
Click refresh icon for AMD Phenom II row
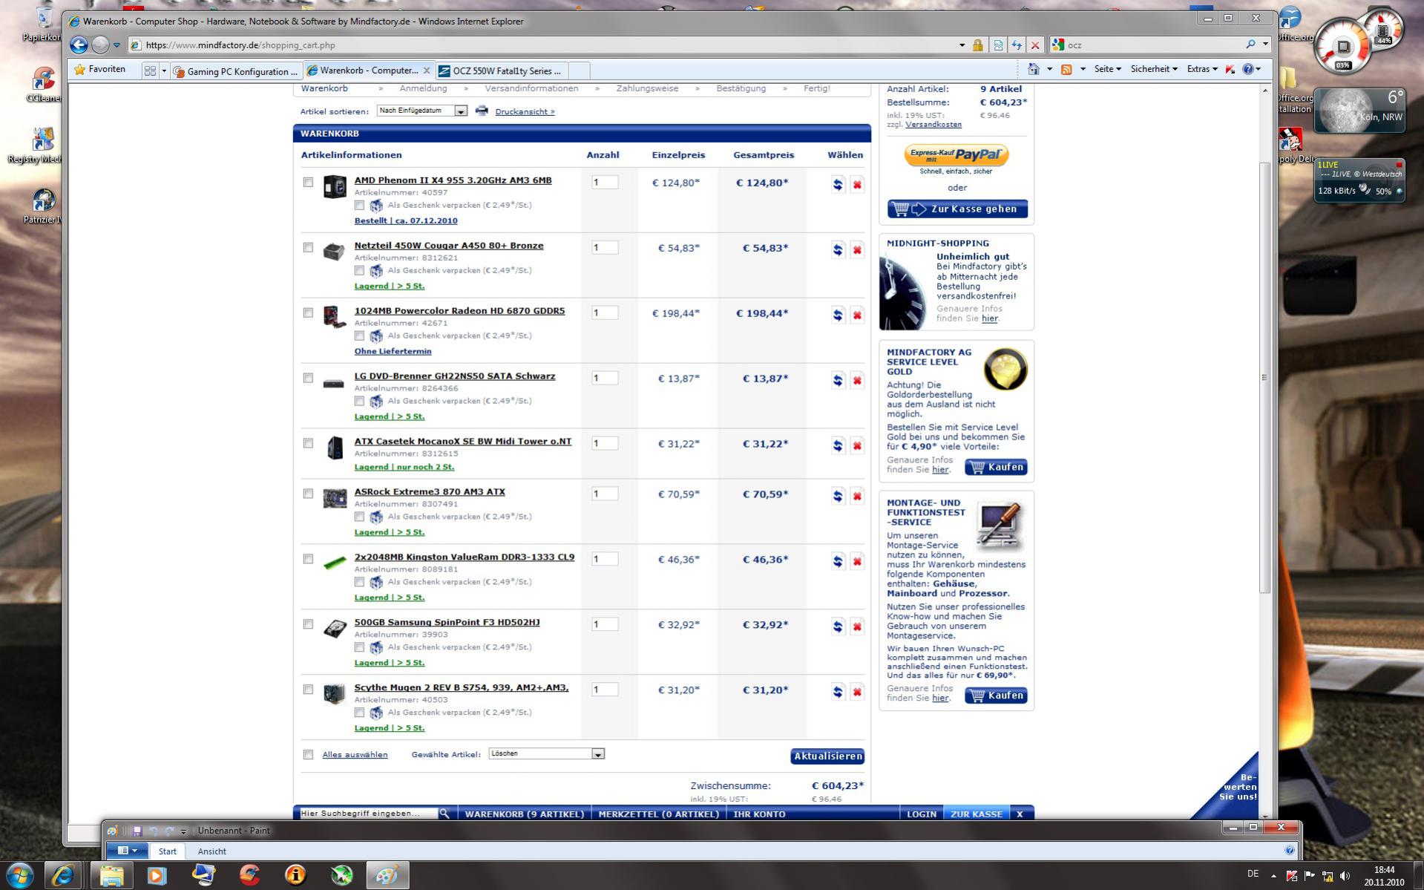[x=838, y=185]
